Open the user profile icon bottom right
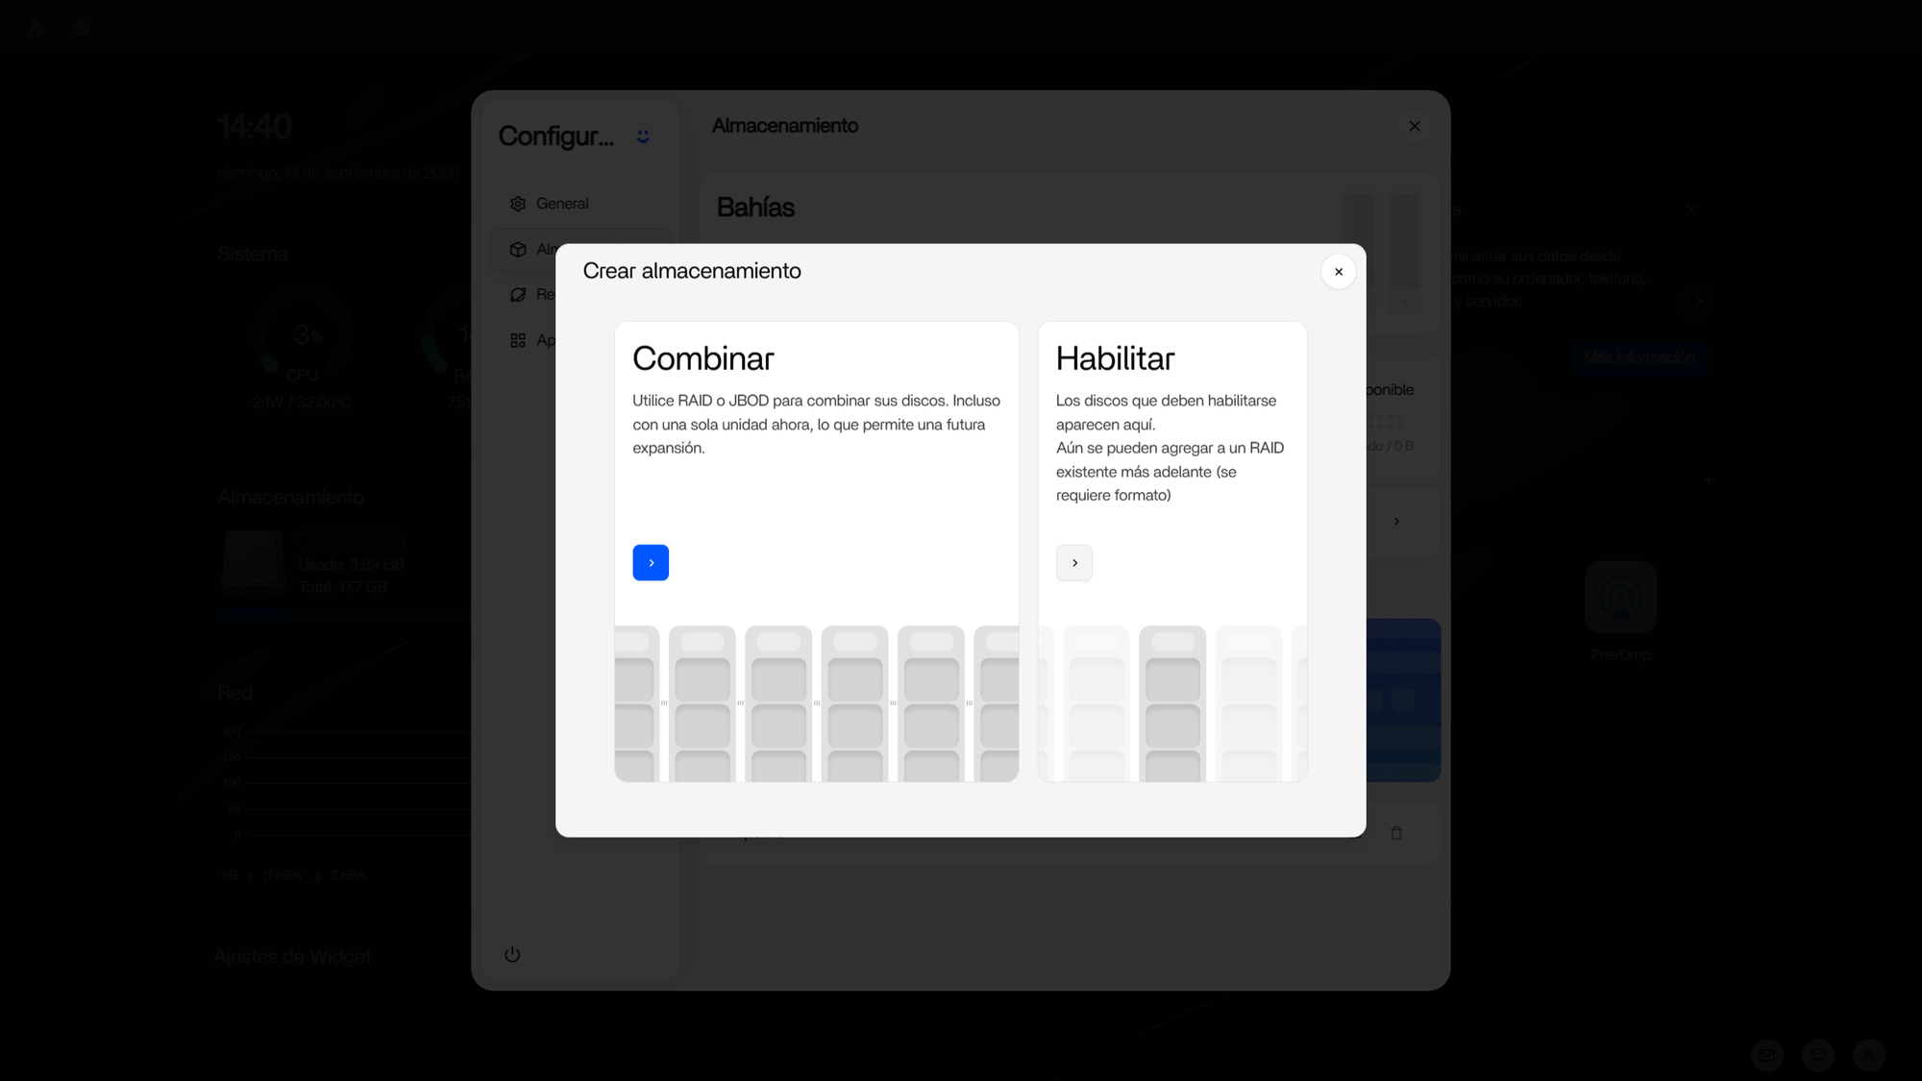The height and width of the screenshot is (1081, 1922). (x=1868, y=1055)
